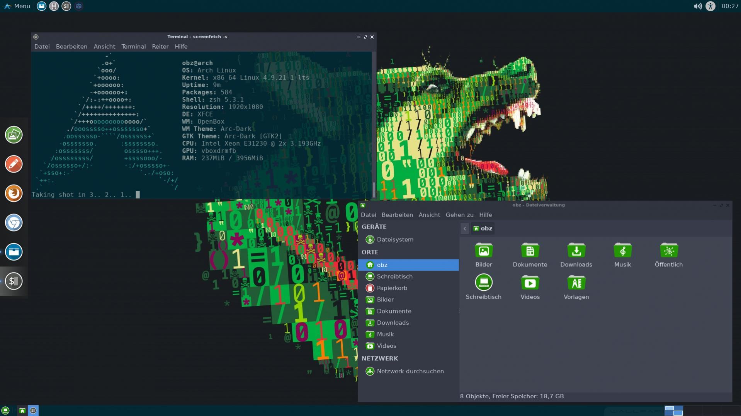Launch Firefox from the left dock
741x416 pixels.
click(x=14, y=193)
